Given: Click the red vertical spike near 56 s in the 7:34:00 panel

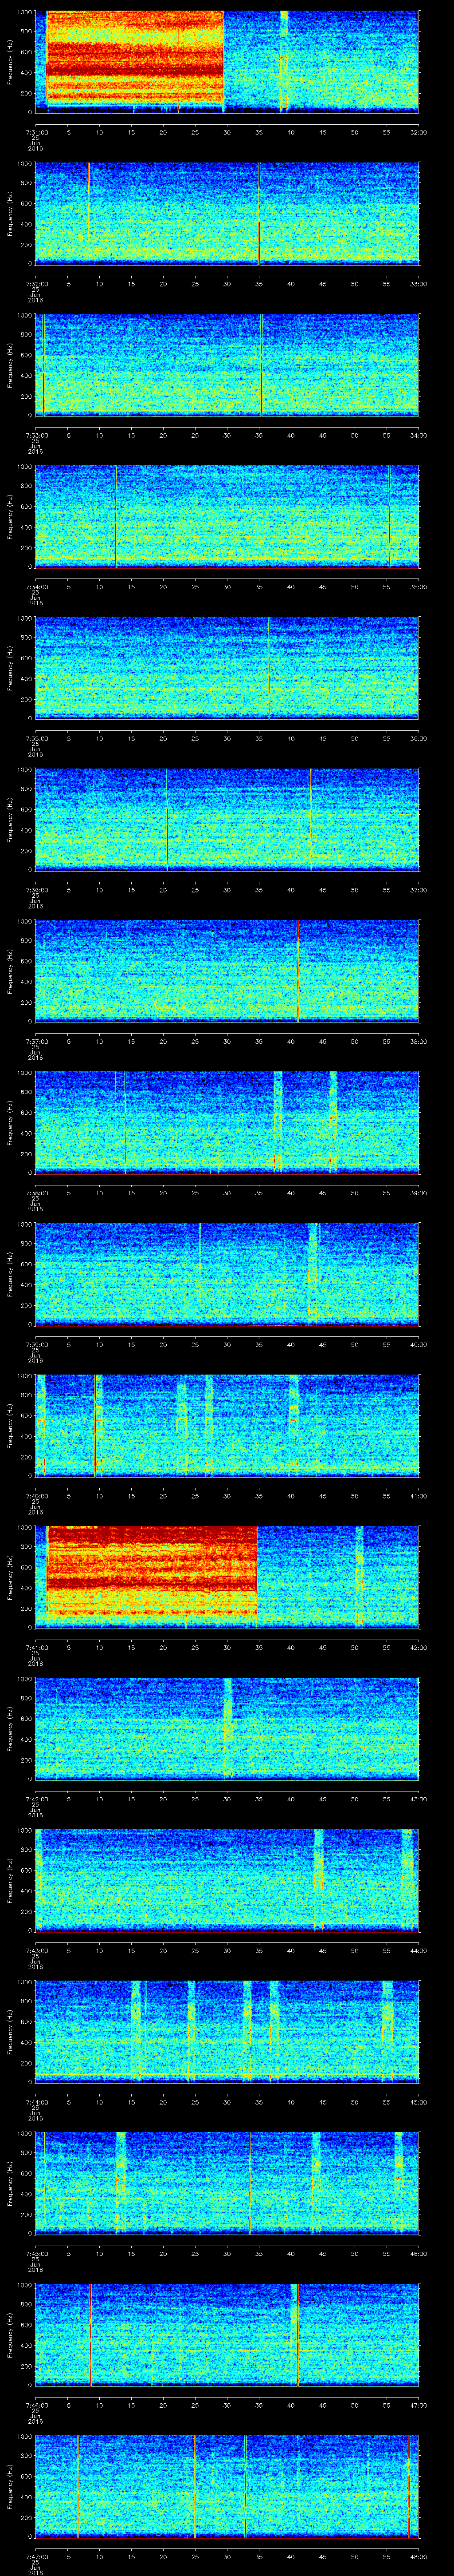Looking at the screenshot, I should pyautogui.click(x=389, y=516).
